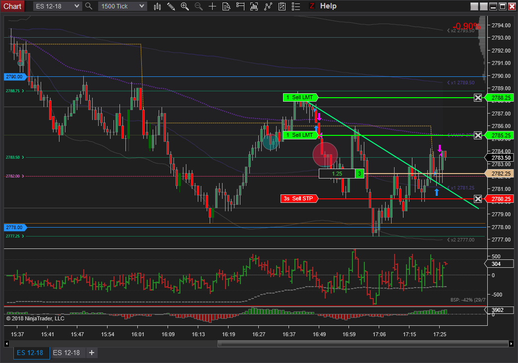This screenshot has width=518, height=363.
Task: Click the horizontal scrollbar right arrow
Action: tap(511, 344)
